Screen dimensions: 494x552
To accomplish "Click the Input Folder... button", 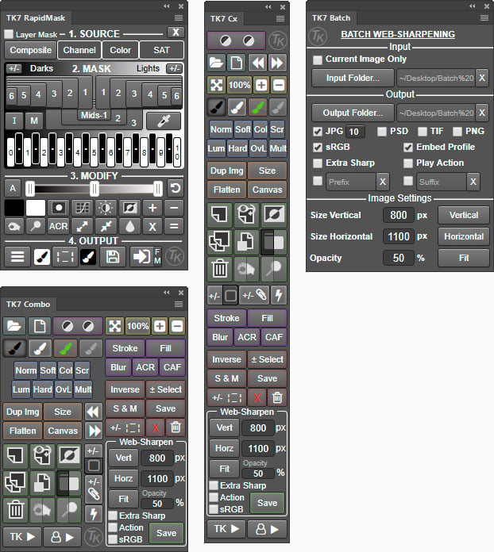I will [x=353, y=78].
